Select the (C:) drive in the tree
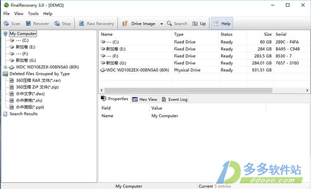The width and height of the screenshot is (311, 189). (22, 40)
